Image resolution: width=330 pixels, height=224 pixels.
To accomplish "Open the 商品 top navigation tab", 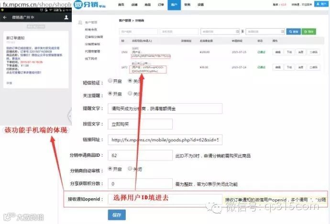I will point(147,5).
